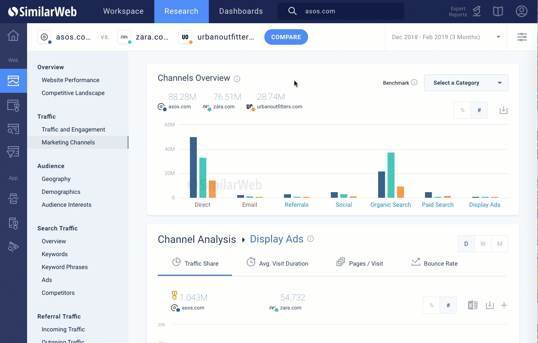Download the Channels Overview chart
The width and height of the screenshot is (538, 343).
504,110
